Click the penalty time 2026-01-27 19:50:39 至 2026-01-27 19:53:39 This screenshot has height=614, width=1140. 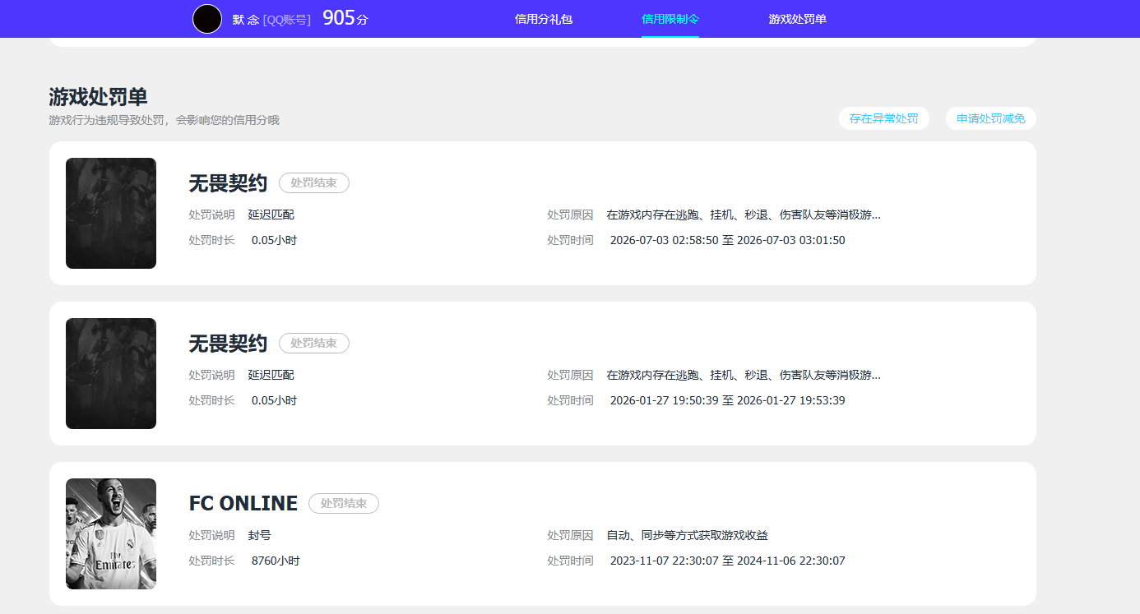(x=728, y=400)
